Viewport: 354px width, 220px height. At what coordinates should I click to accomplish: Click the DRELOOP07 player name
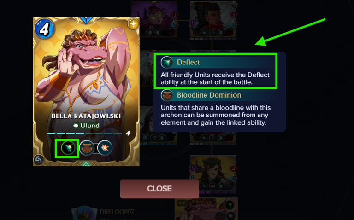coord(117,212)
